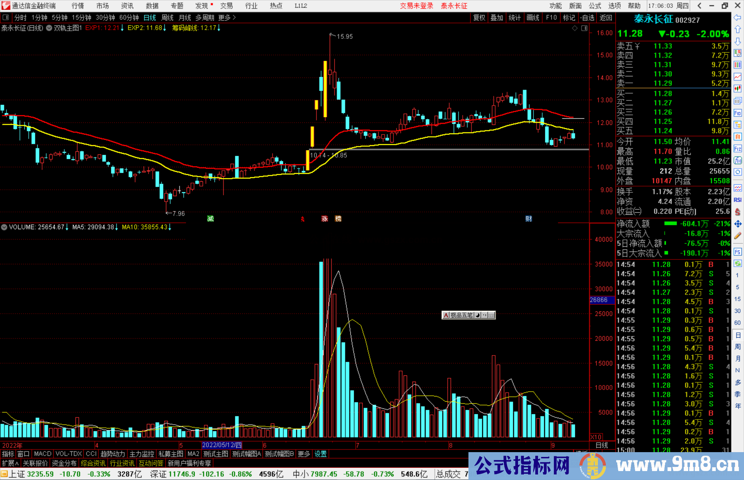Viewport: 744px width, 480px height.
Task: Click the four-way move arrows sidebar icon
Action: (737, 224)
